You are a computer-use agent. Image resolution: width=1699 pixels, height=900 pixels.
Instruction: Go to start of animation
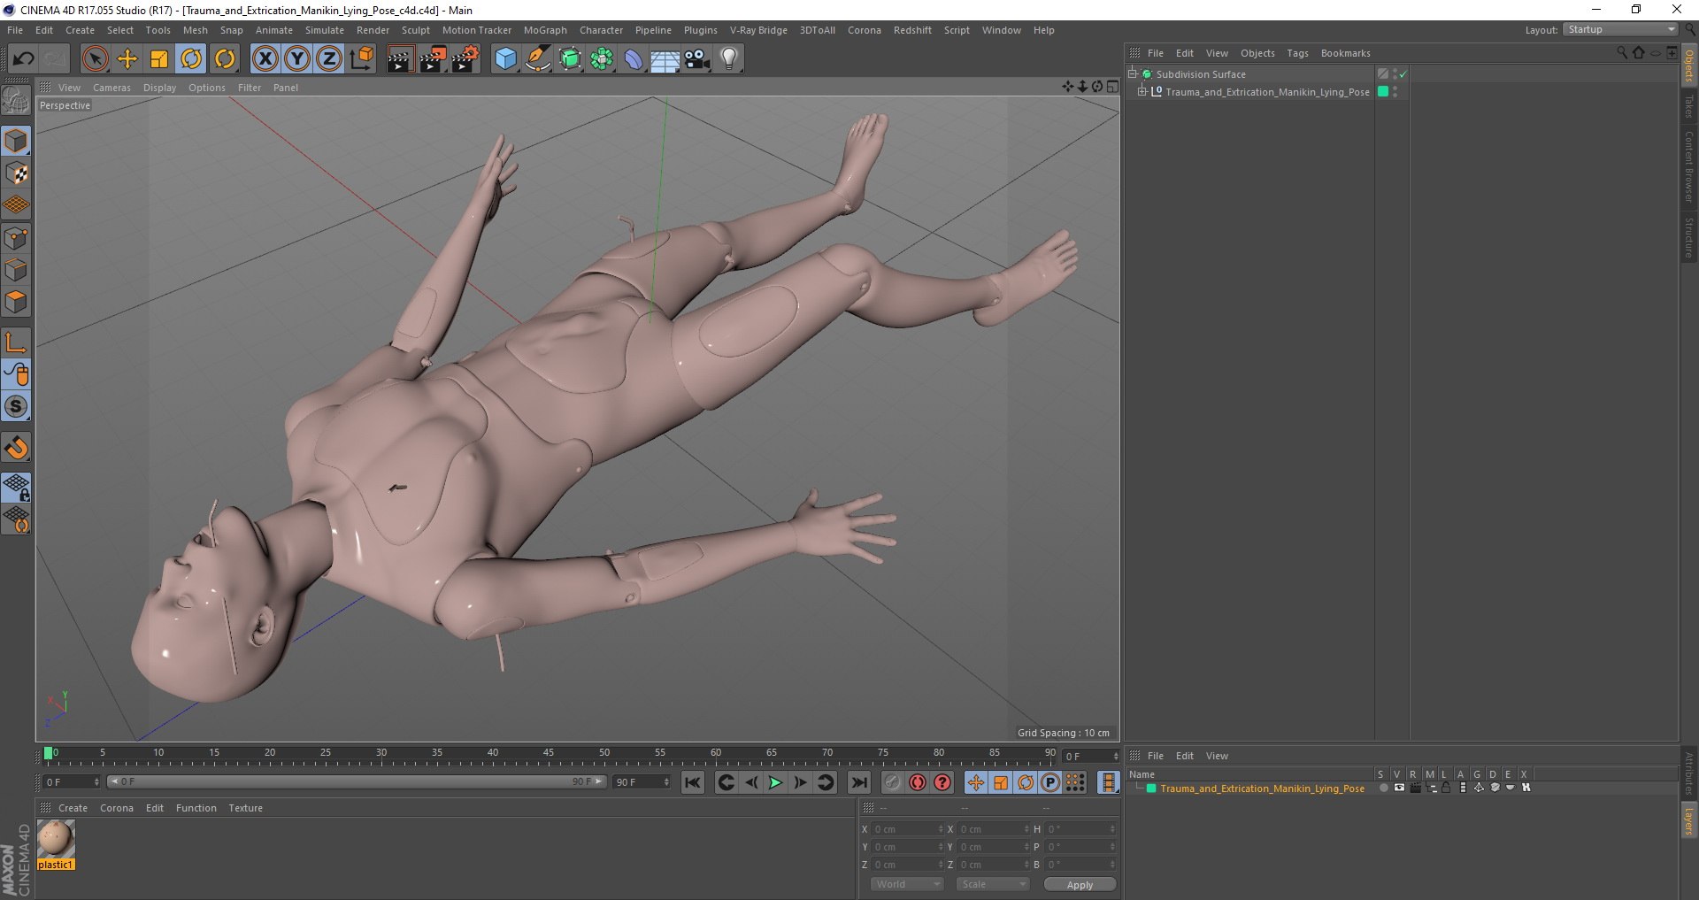coord(693,782)
